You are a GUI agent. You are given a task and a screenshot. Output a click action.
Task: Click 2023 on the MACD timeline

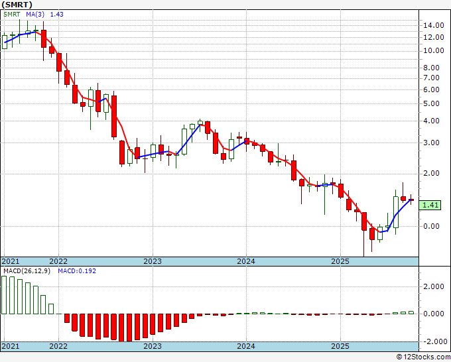(153, 346)
